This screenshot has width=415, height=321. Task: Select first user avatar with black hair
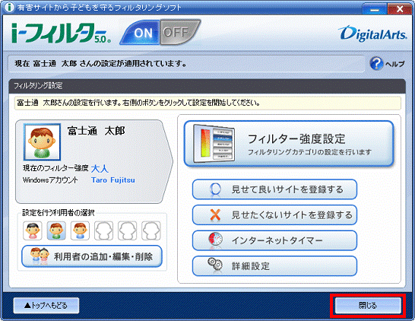pyautogui.click(x=32, y=230)
